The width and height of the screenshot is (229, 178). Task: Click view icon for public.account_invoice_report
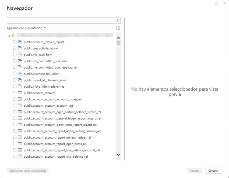pos(20,42)
